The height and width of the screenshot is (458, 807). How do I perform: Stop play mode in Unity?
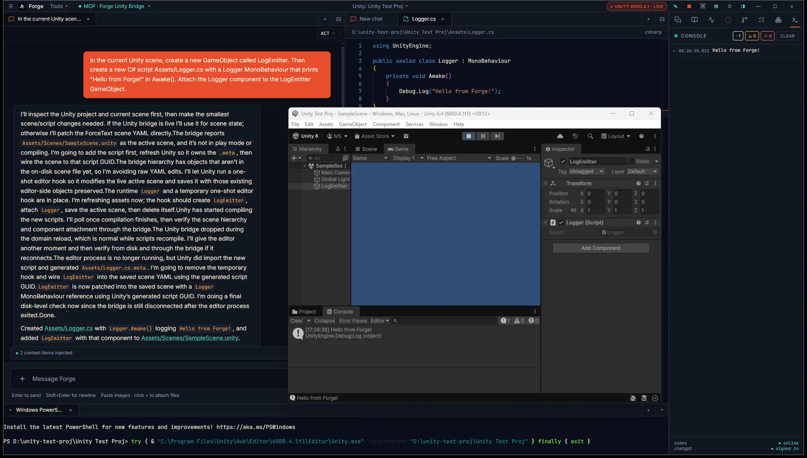point(469,136)
